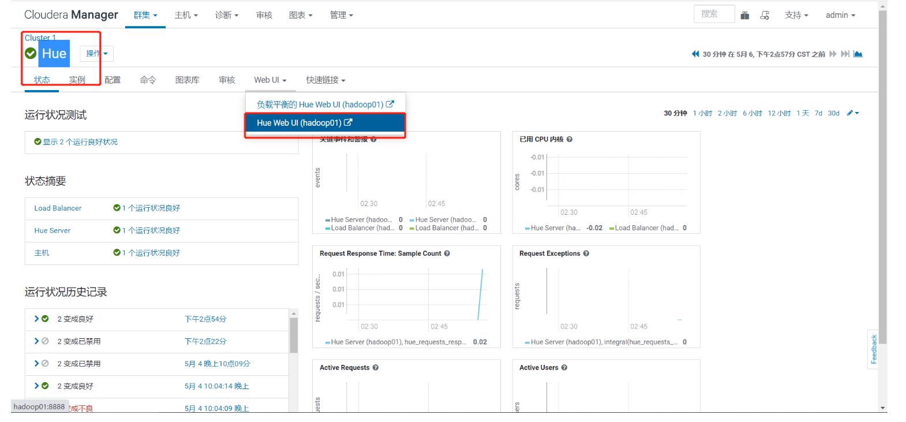Click help icon beside 已用 CPU 内核
906x422 pixels.
(570, 139)
